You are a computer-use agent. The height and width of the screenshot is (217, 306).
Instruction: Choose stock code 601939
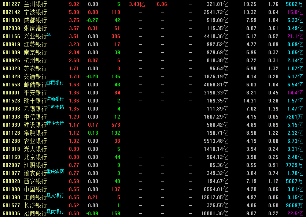(x=11, y=125)
